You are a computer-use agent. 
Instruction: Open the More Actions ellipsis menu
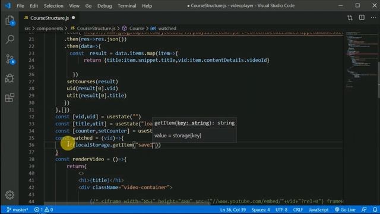(x=373, y=17)
